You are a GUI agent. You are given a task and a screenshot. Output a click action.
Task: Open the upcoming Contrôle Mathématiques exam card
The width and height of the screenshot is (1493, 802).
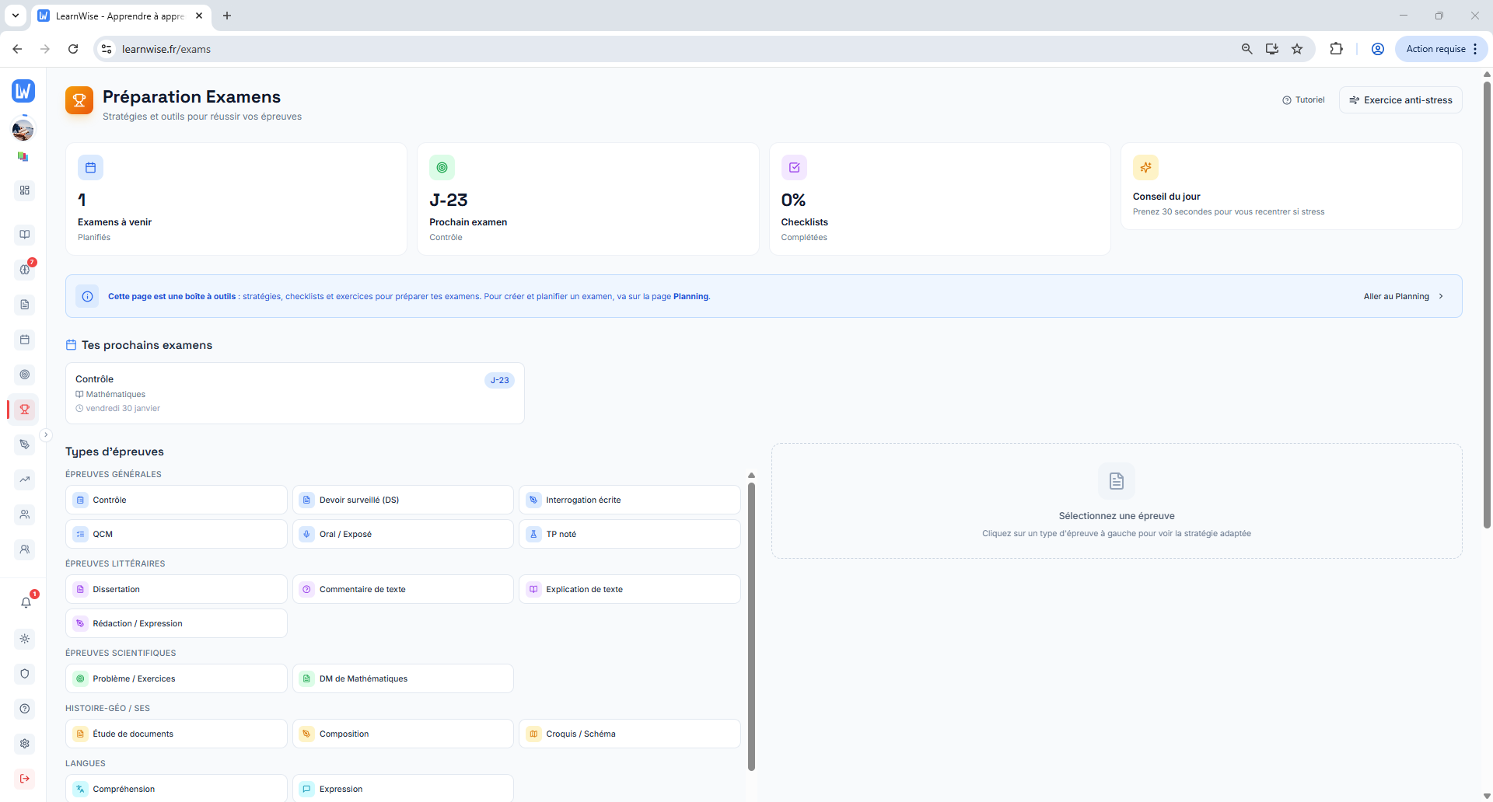[x=295, y=393]
